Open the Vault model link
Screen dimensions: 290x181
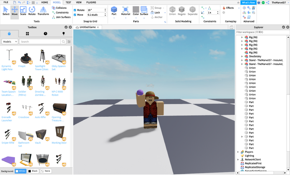pyautogui.click(x=38, y=143)
